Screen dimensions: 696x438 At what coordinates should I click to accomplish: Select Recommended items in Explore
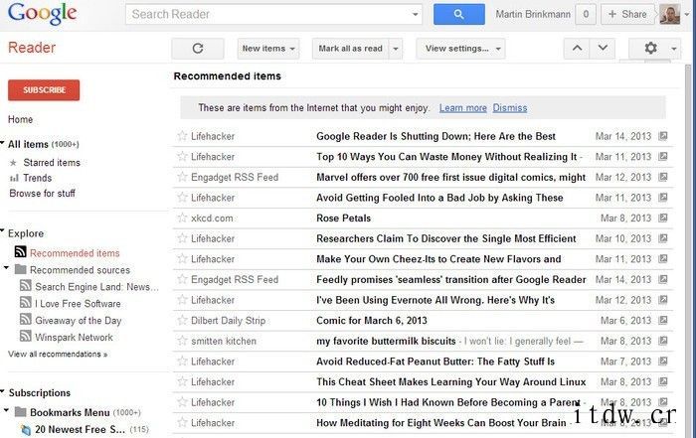tap(75, 252)
